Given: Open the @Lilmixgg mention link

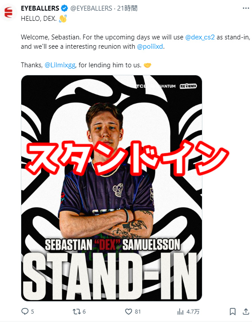Looking at the screenshot, I should click(x=60, y=65).
